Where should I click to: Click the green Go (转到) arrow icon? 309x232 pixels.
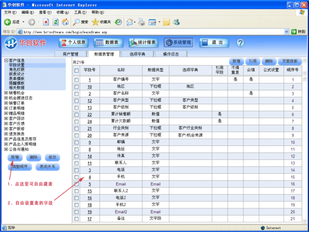tap(294, 31)
